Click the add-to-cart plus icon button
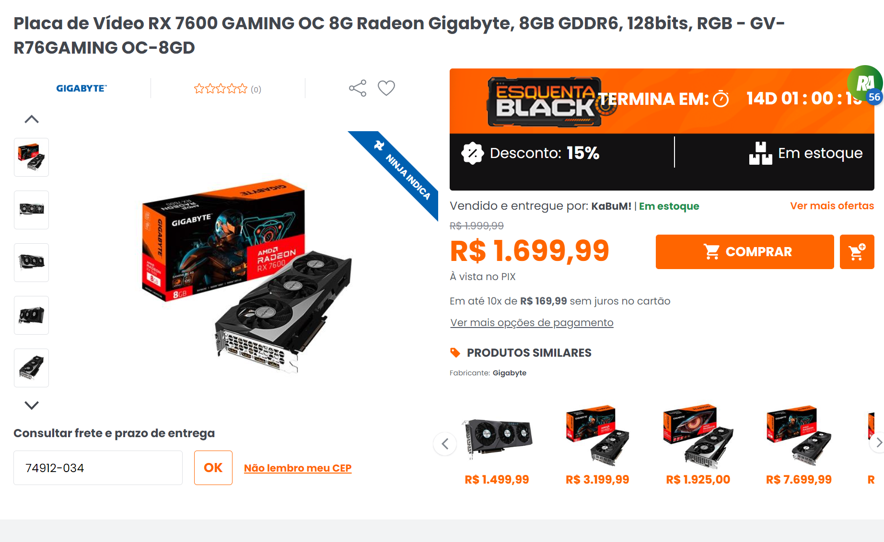 tap(857, 252)
